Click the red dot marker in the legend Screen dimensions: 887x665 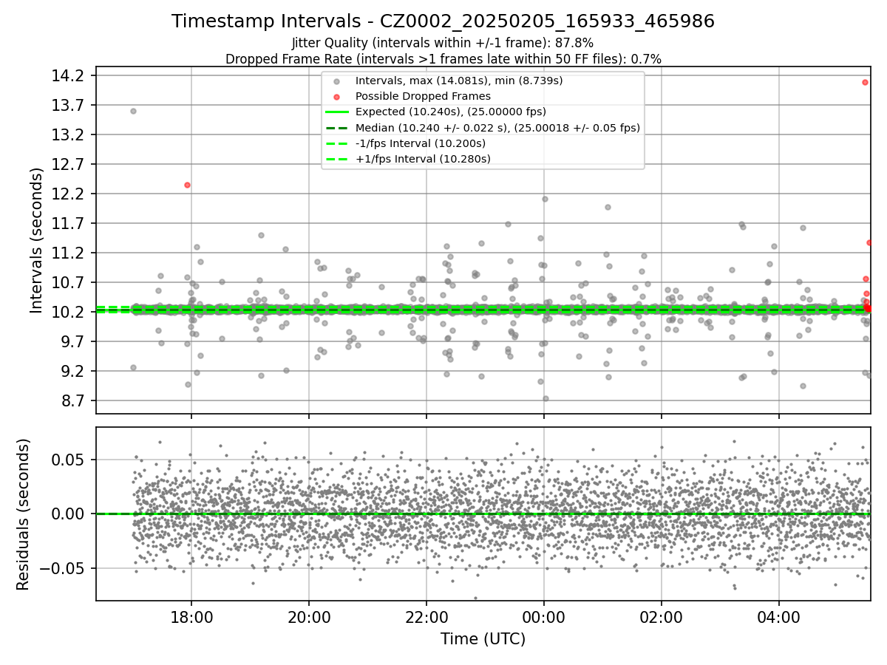337,97
